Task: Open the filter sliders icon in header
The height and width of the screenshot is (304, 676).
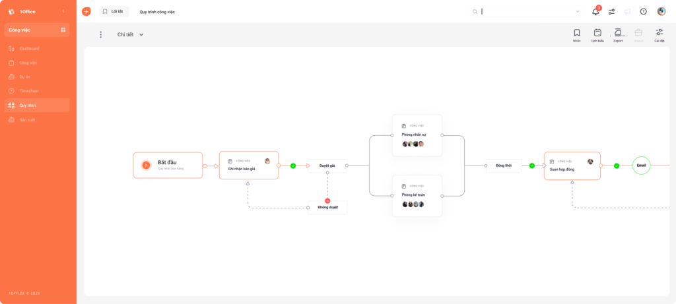Action: [611, 12]
